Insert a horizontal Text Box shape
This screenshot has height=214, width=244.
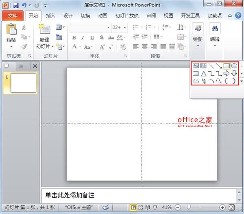196,66
